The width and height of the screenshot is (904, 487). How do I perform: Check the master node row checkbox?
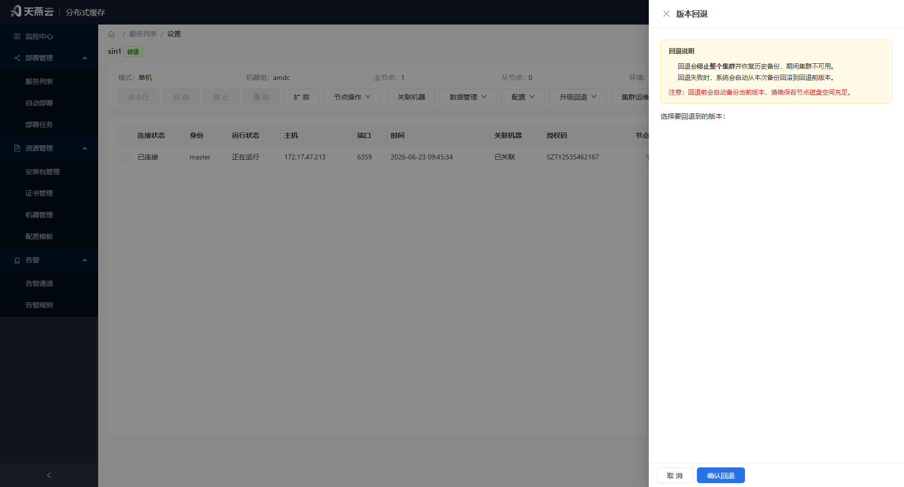[x=126, y=157]
